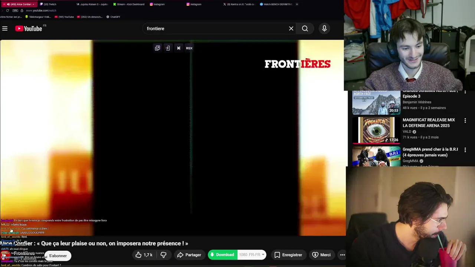Toggle the VPN badge in address bar

pyautogui.click(x=15, y=10)
